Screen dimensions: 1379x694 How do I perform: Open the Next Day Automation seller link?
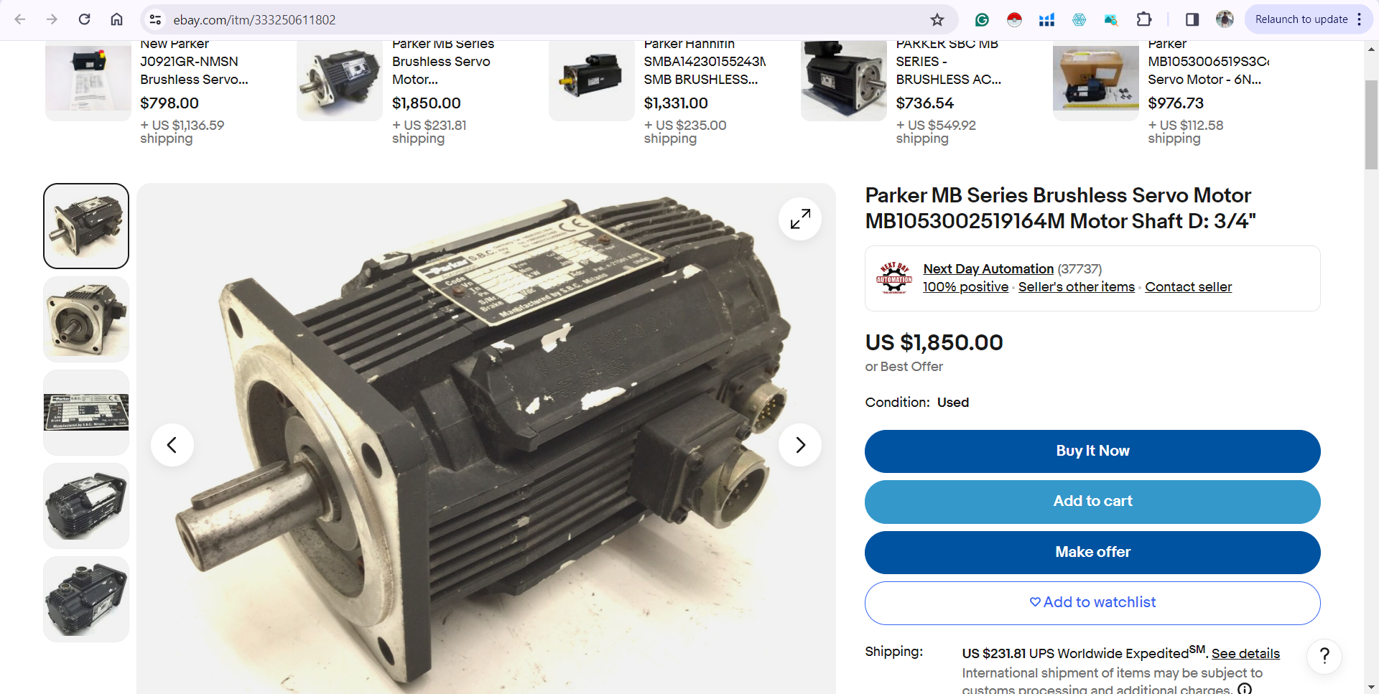coord(988,269)
